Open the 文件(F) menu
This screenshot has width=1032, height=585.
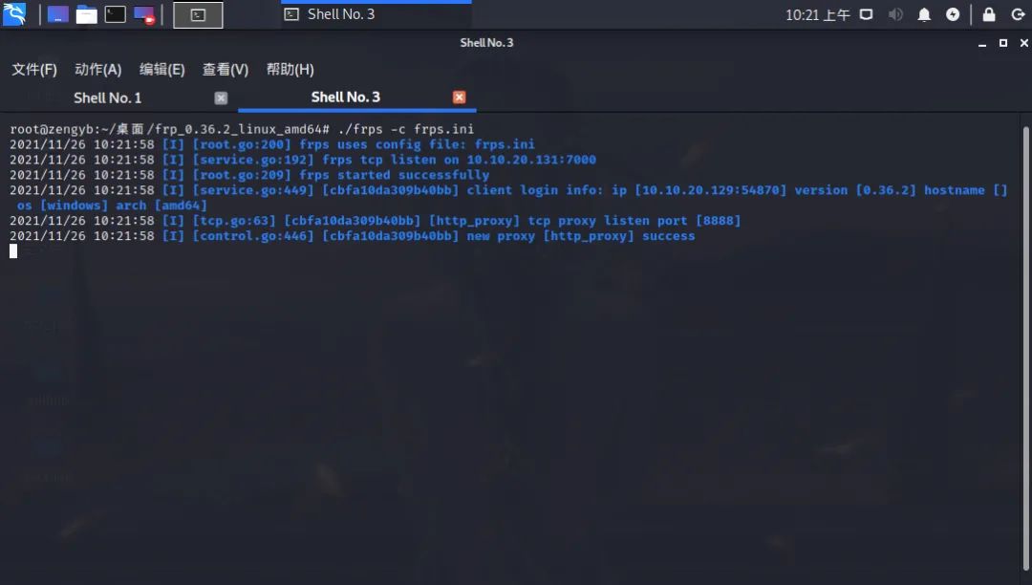click(34, 69)
